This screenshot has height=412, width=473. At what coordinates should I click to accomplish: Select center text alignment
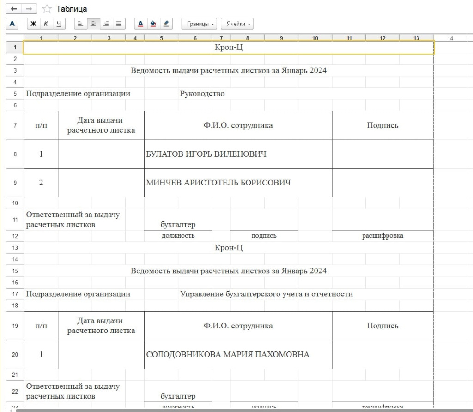pyautogui.click(x=93, y=24)
